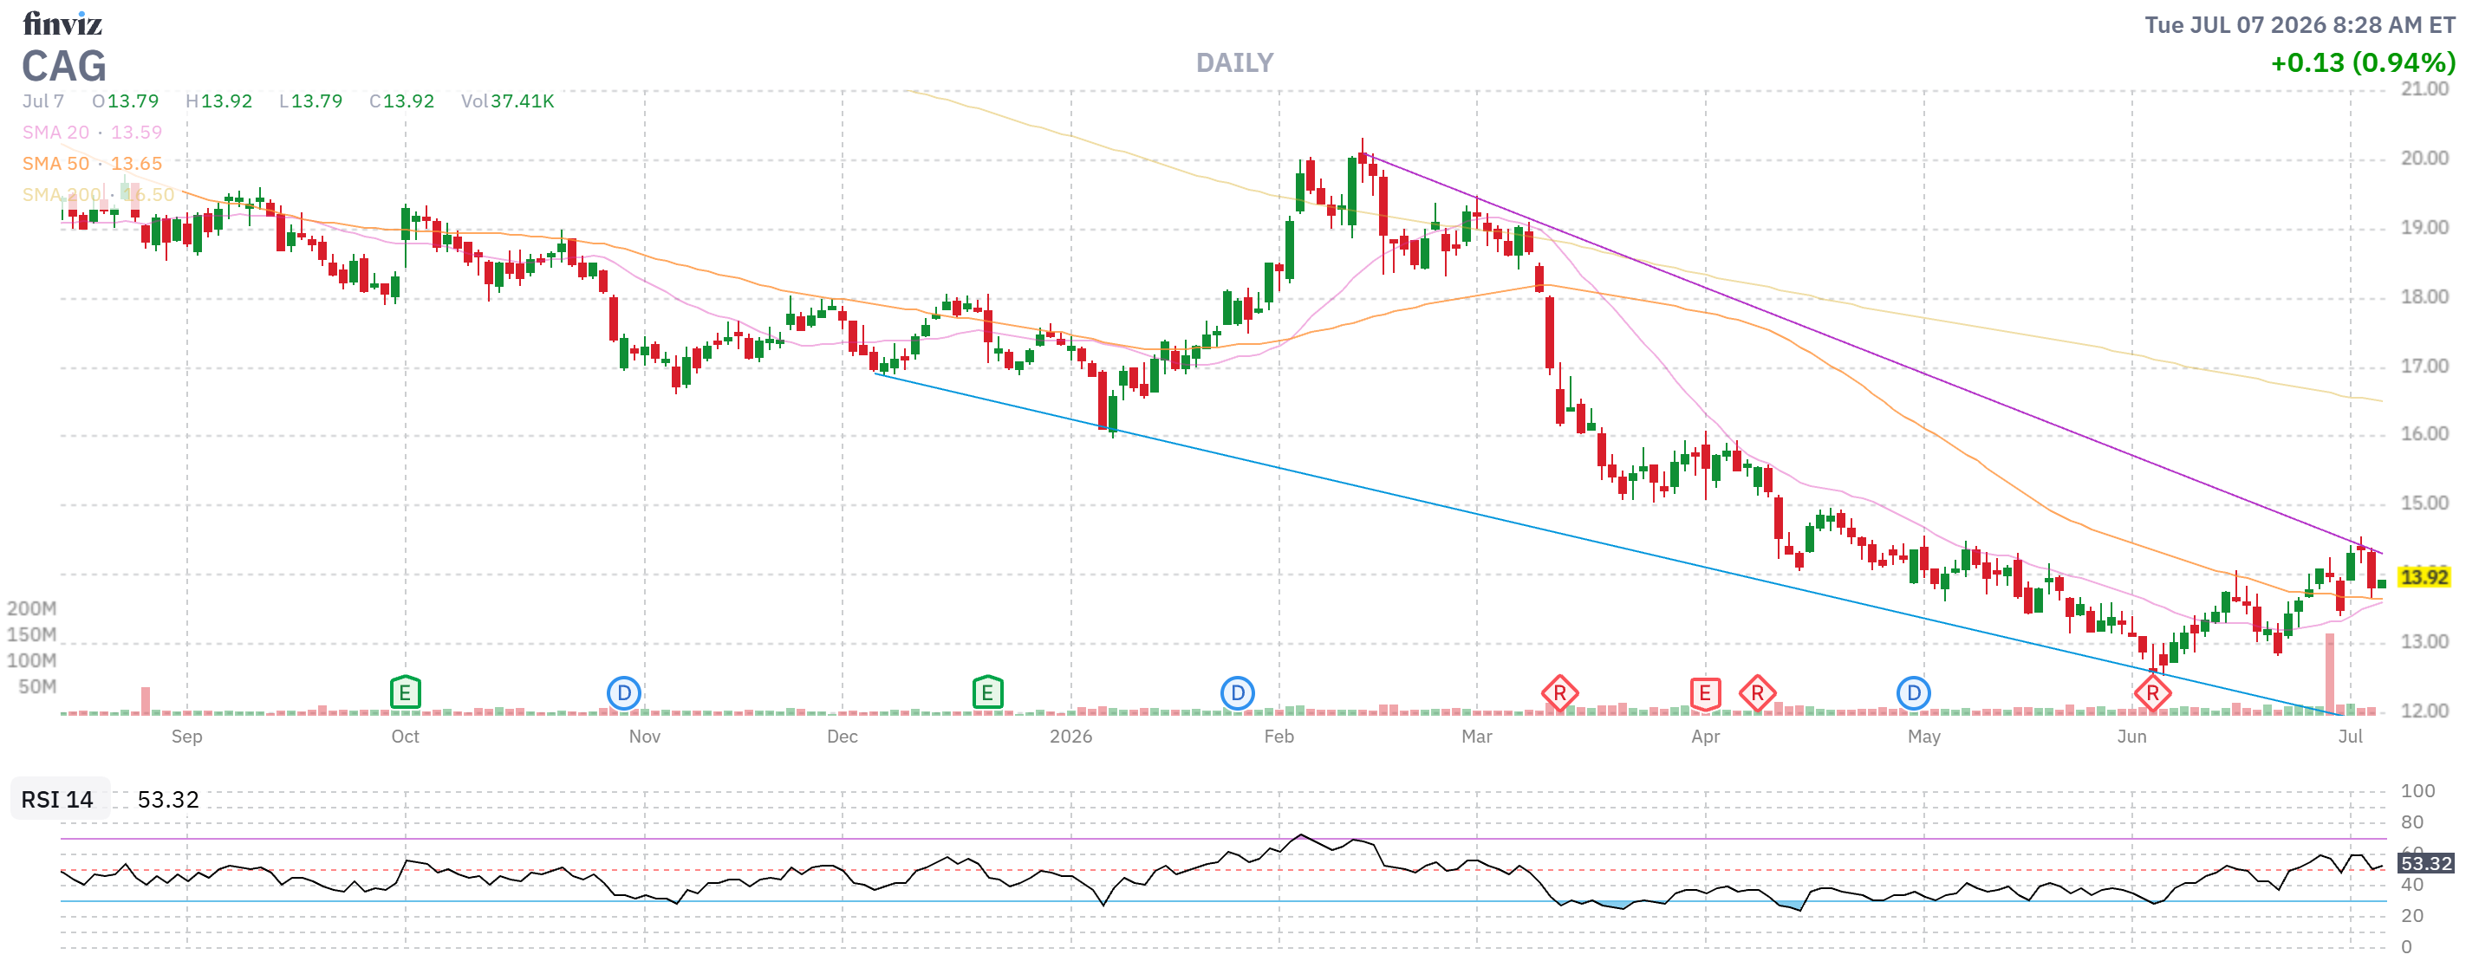
Task: Click the tall red volume bar near July
Action: pos(2330,673)
